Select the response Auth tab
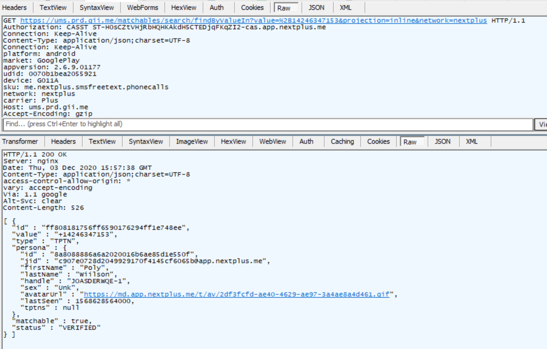This screenshot has height=349, width=547. pyautogui.click(x=306, y=141)
